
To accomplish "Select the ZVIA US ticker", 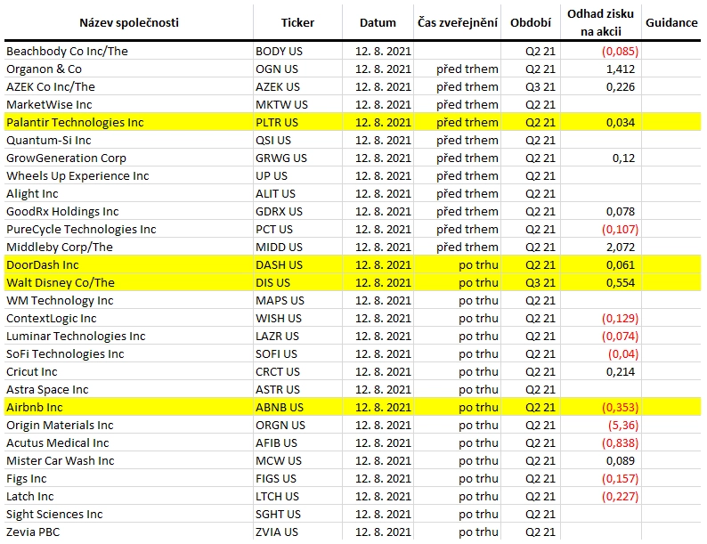I will coord(277,532).
